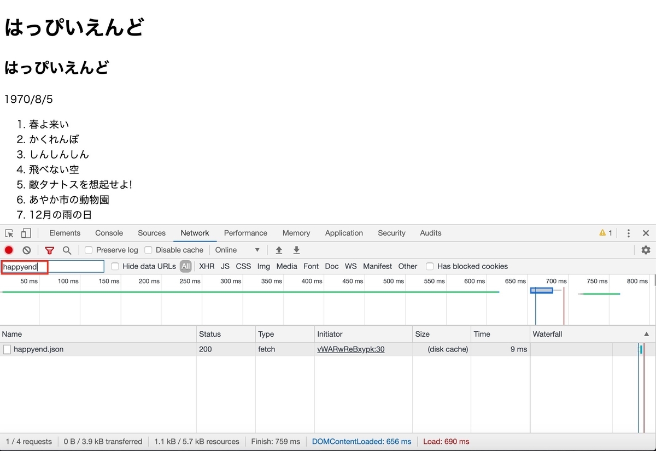Select the Network tab
This screenshot has width=656, height=451.
(195, 233)
